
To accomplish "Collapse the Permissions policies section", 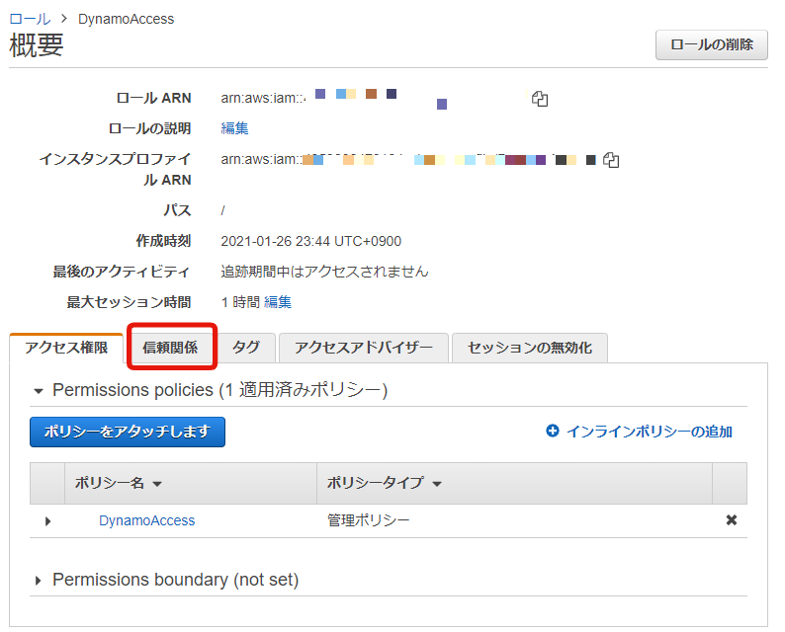I will 39,391.
